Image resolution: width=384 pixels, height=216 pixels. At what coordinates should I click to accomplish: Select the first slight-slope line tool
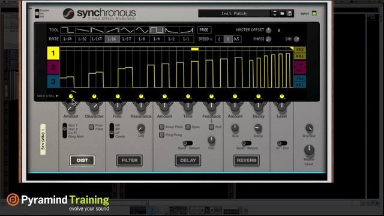click(x=83, y=30)
